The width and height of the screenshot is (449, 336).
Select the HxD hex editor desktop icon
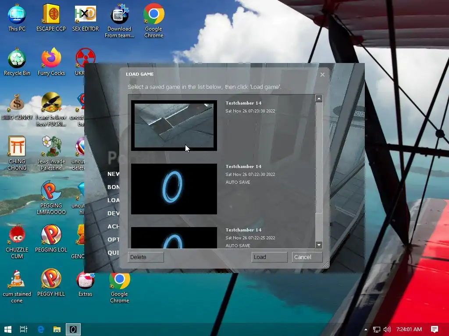coord(86,17)
